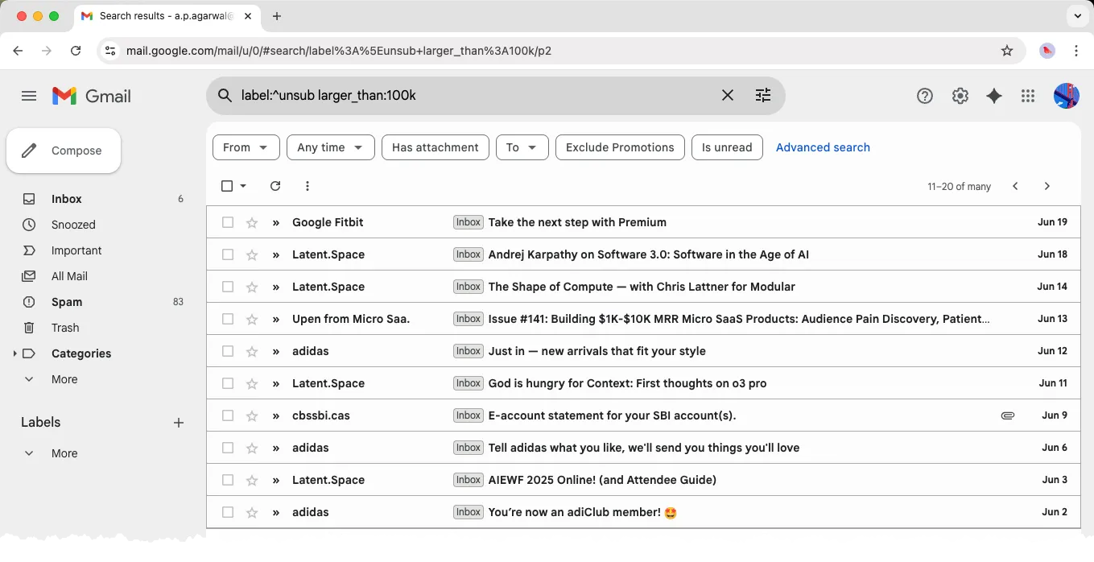Click the Gemini sparkle icon
This screenshot has height=562, width=1094.
click(x=994, y=95)
